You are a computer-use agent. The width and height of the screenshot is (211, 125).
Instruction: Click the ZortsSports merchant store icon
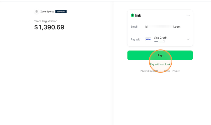(x=37, y=12)
